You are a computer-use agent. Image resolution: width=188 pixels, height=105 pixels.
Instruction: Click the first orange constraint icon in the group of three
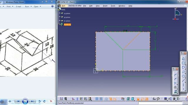[138, 99]
